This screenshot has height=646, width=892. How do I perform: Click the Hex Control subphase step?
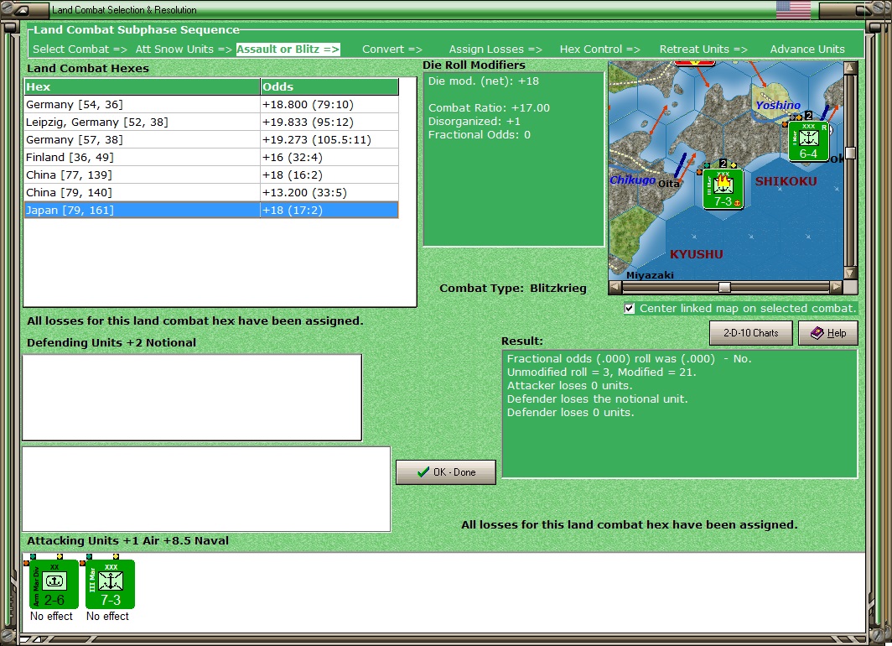click(x=599, y=49)
